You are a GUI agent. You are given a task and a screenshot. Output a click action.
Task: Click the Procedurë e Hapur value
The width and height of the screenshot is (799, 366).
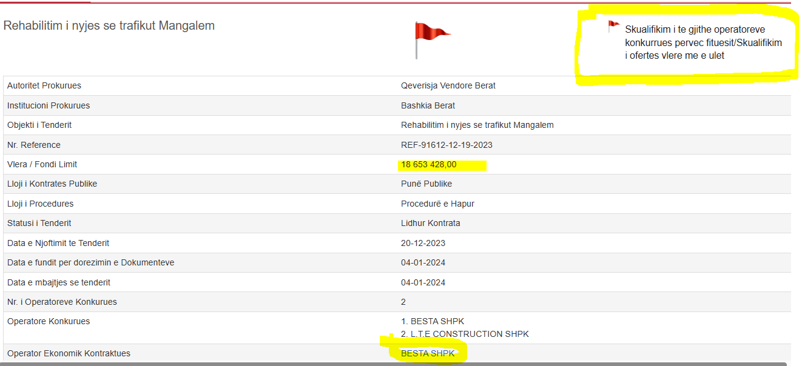coord(437,204)
